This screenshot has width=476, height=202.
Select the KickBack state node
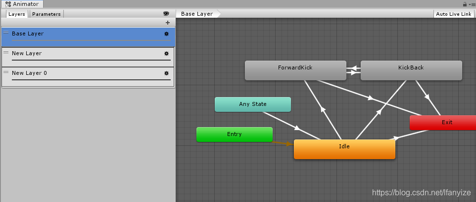(x=411, y=70)
